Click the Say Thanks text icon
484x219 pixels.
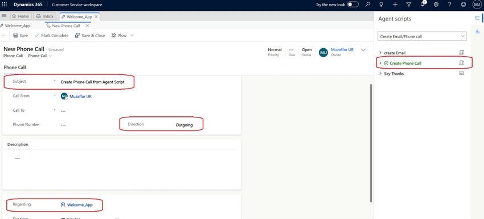(461, 73)
